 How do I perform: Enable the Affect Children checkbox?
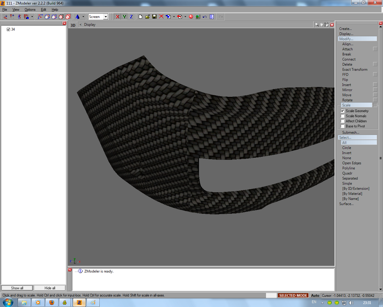(343, 121)
